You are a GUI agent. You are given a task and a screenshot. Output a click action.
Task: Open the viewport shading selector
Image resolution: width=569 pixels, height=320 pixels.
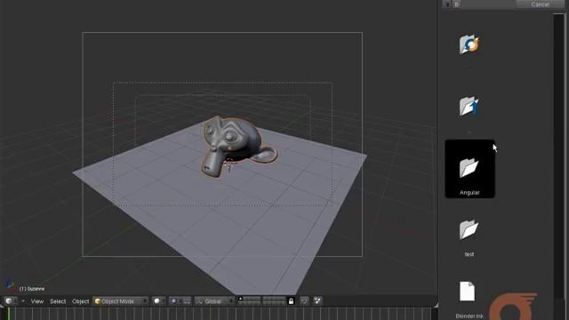coord(158,301)
